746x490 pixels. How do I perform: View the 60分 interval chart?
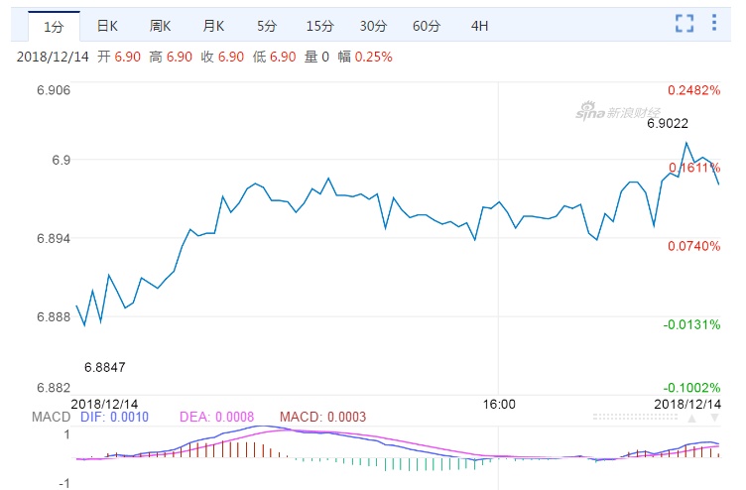point(427,26)
